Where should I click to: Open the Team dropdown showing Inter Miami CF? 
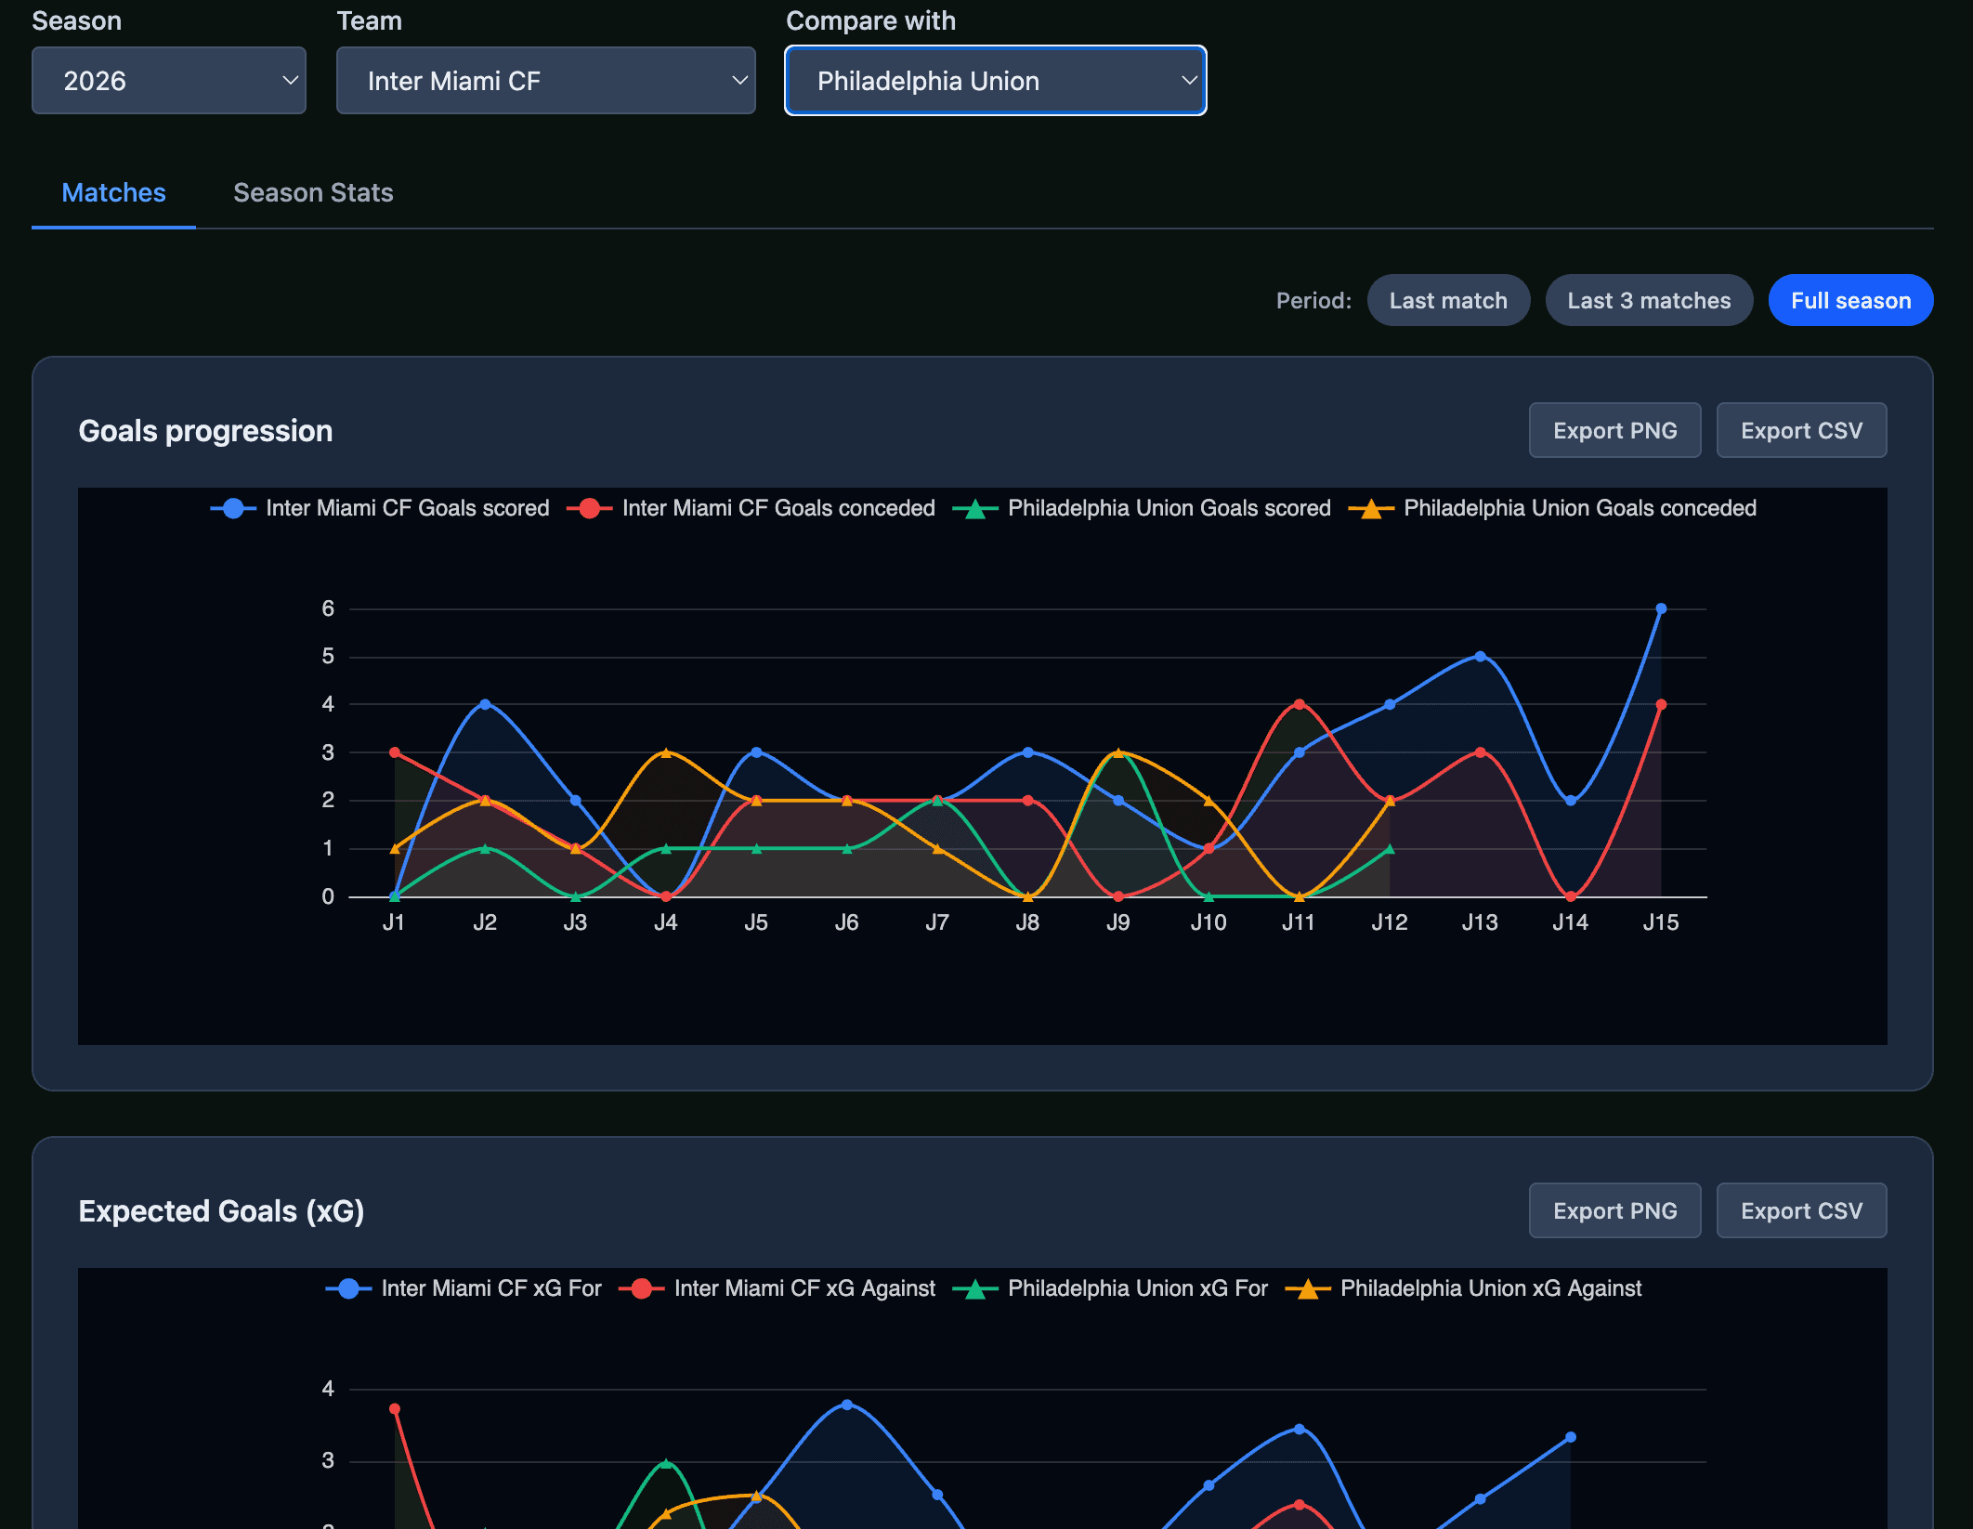point(546,81)
